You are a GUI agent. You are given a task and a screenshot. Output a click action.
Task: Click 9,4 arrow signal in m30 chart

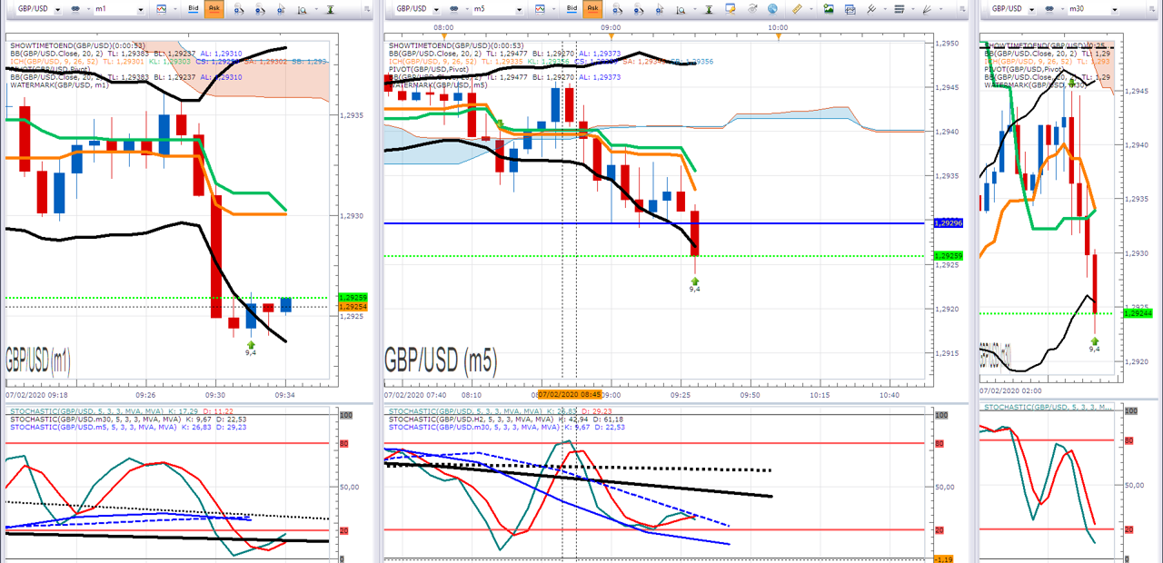point(1094,343)
